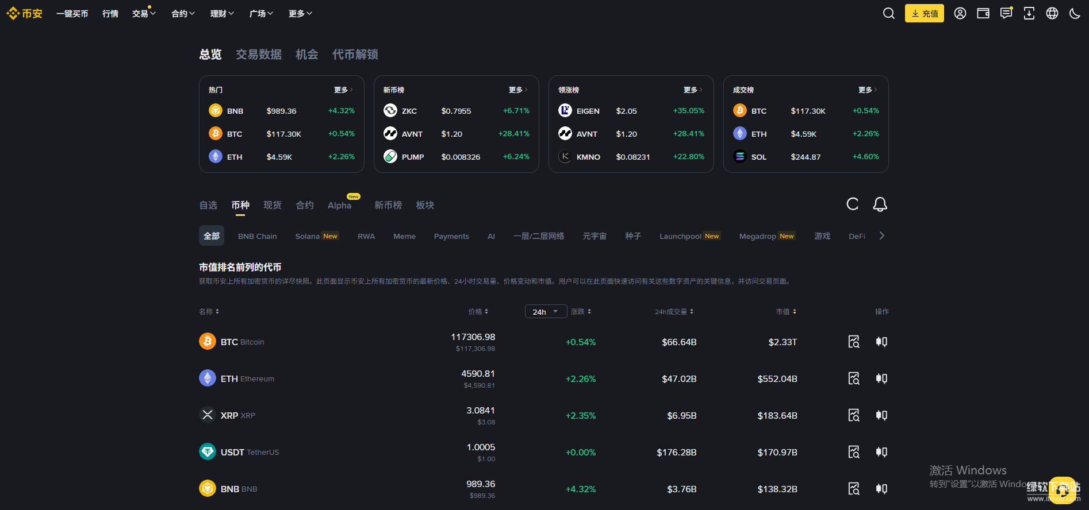Filter by Solana category
This screenshot has width=1089, height=510.
click(317, 236)
